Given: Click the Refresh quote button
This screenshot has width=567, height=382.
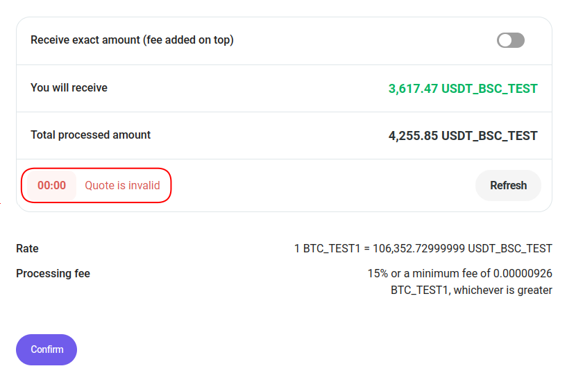Looking at the screenshot, I should [x=508, y=185].
